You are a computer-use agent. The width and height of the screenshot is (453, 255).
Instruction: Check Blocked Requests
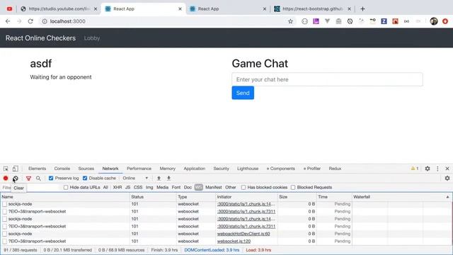coord(293,187)
